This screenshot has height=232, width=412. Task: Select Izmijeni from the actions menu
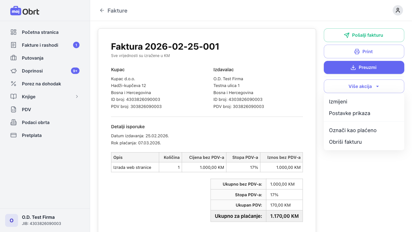click(338, 101)
